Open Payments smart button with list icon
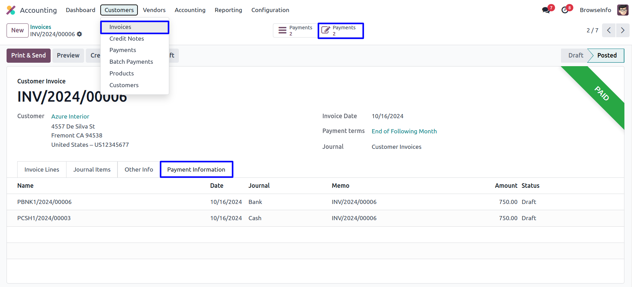The height and width of the screenshot is (287, 632). (295, 30)
